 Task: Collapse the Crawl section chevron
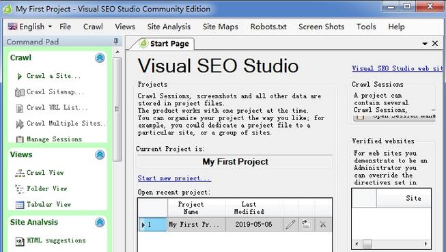100,58
